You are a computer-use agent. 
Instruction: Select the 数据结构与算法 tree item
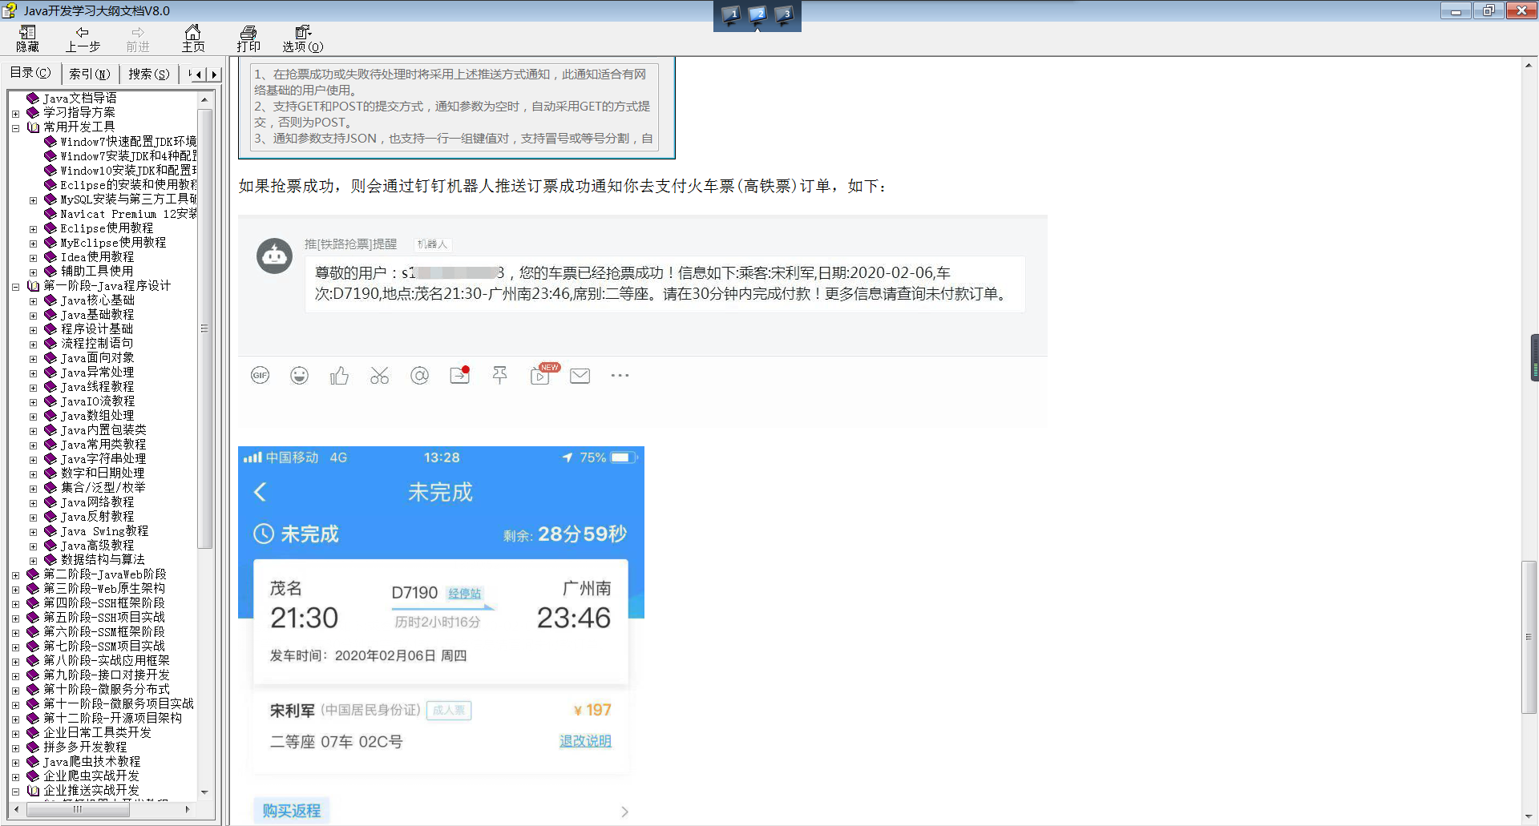pyautogui.click(x=103, y=559)
